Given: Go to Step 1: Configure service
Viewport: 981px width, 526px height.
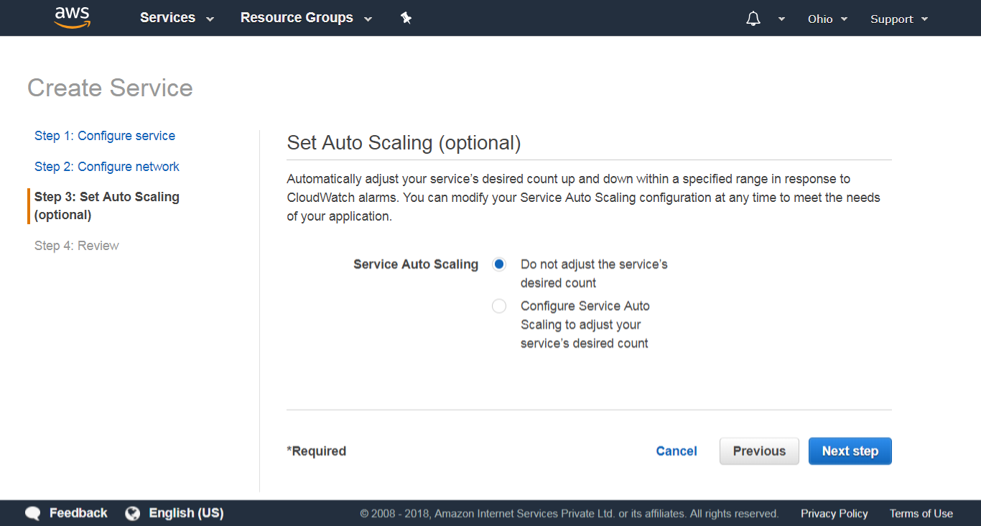Looking at the screenshot, I should (105, 136).
